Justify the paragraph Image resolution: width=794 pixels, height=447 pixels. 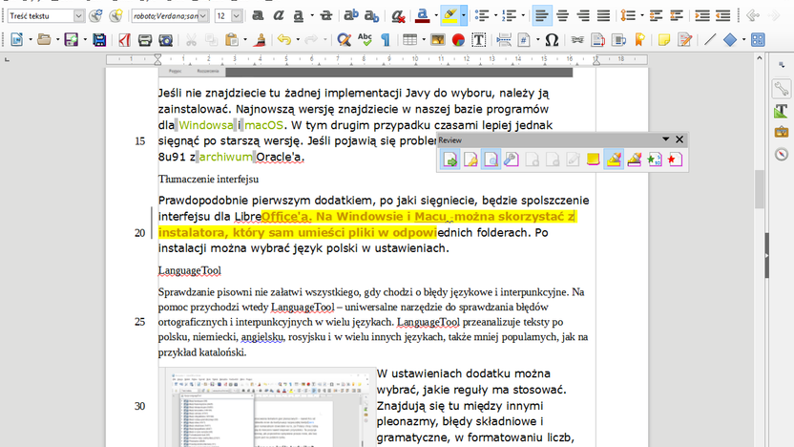coord(603,15)
